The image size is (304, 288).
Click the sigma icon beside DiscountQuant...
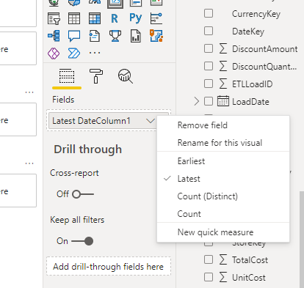(223, 66)
